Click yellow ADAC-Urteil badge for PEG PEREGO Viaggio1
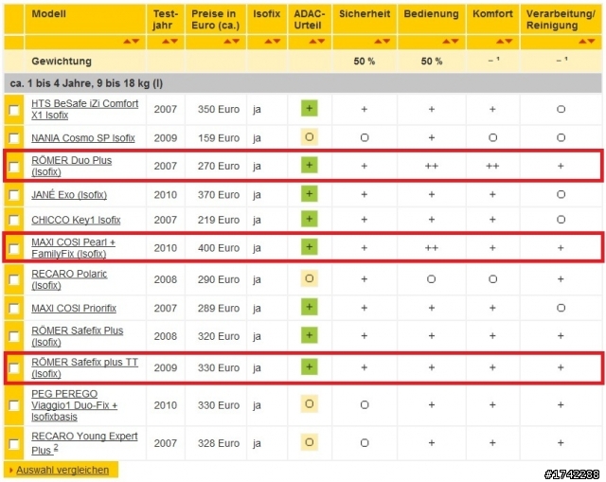The width and height of the screenshot is (606, 482). [310, 404]
